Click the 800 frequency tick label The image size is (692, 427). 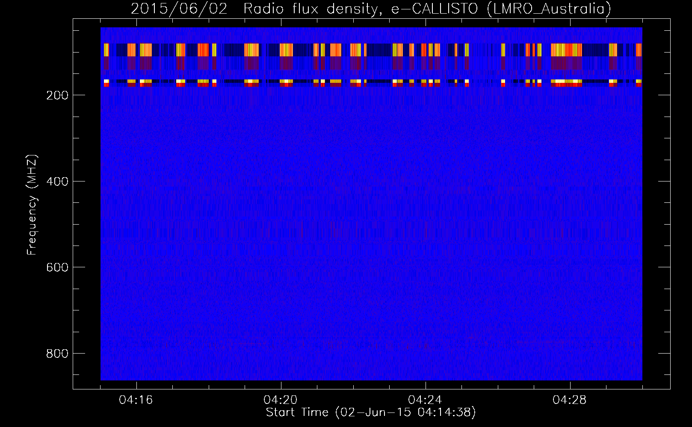click(x=57, y=354)
